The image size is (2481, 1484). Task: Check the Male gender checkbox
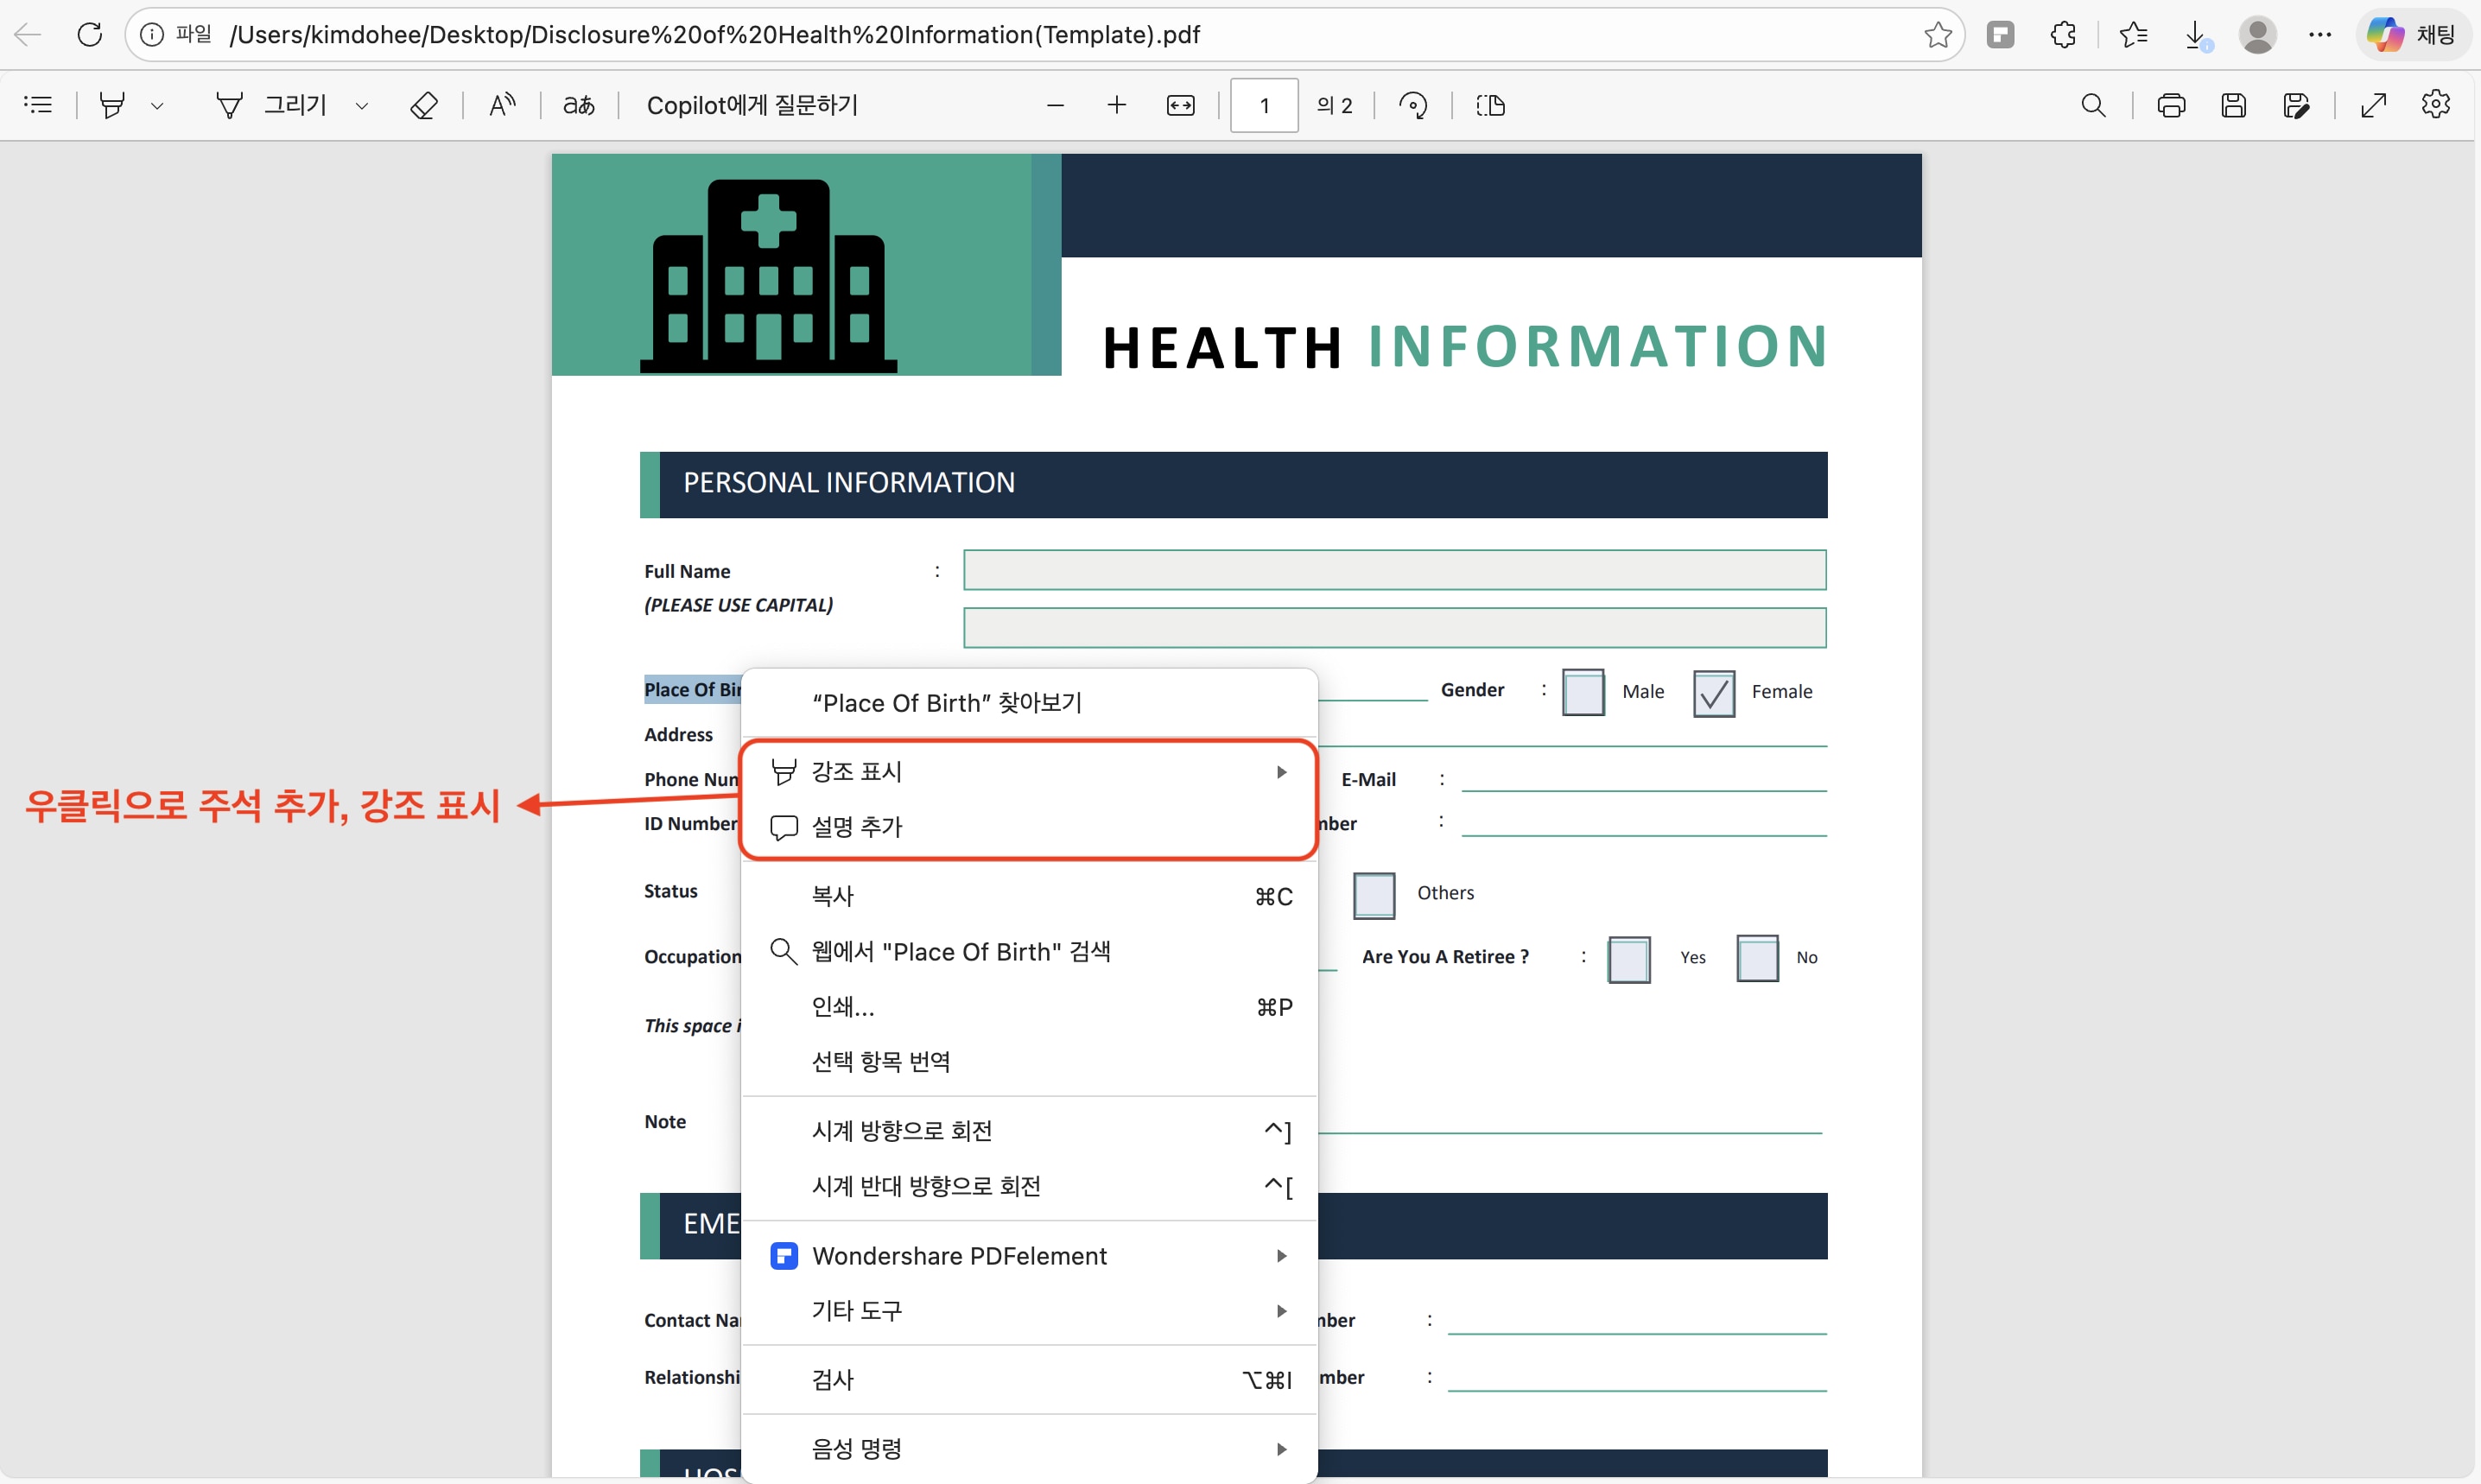click(1583, 692)
